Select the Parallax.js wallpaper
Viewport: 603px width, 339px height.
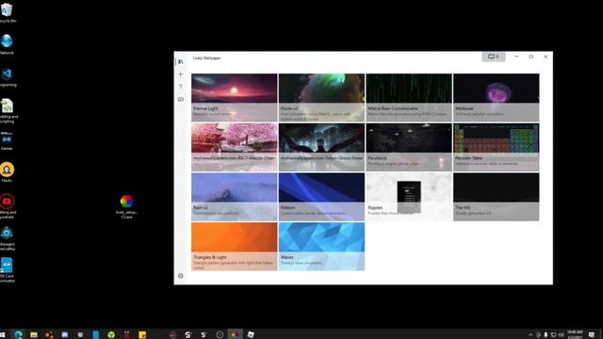tap(409, 147)
